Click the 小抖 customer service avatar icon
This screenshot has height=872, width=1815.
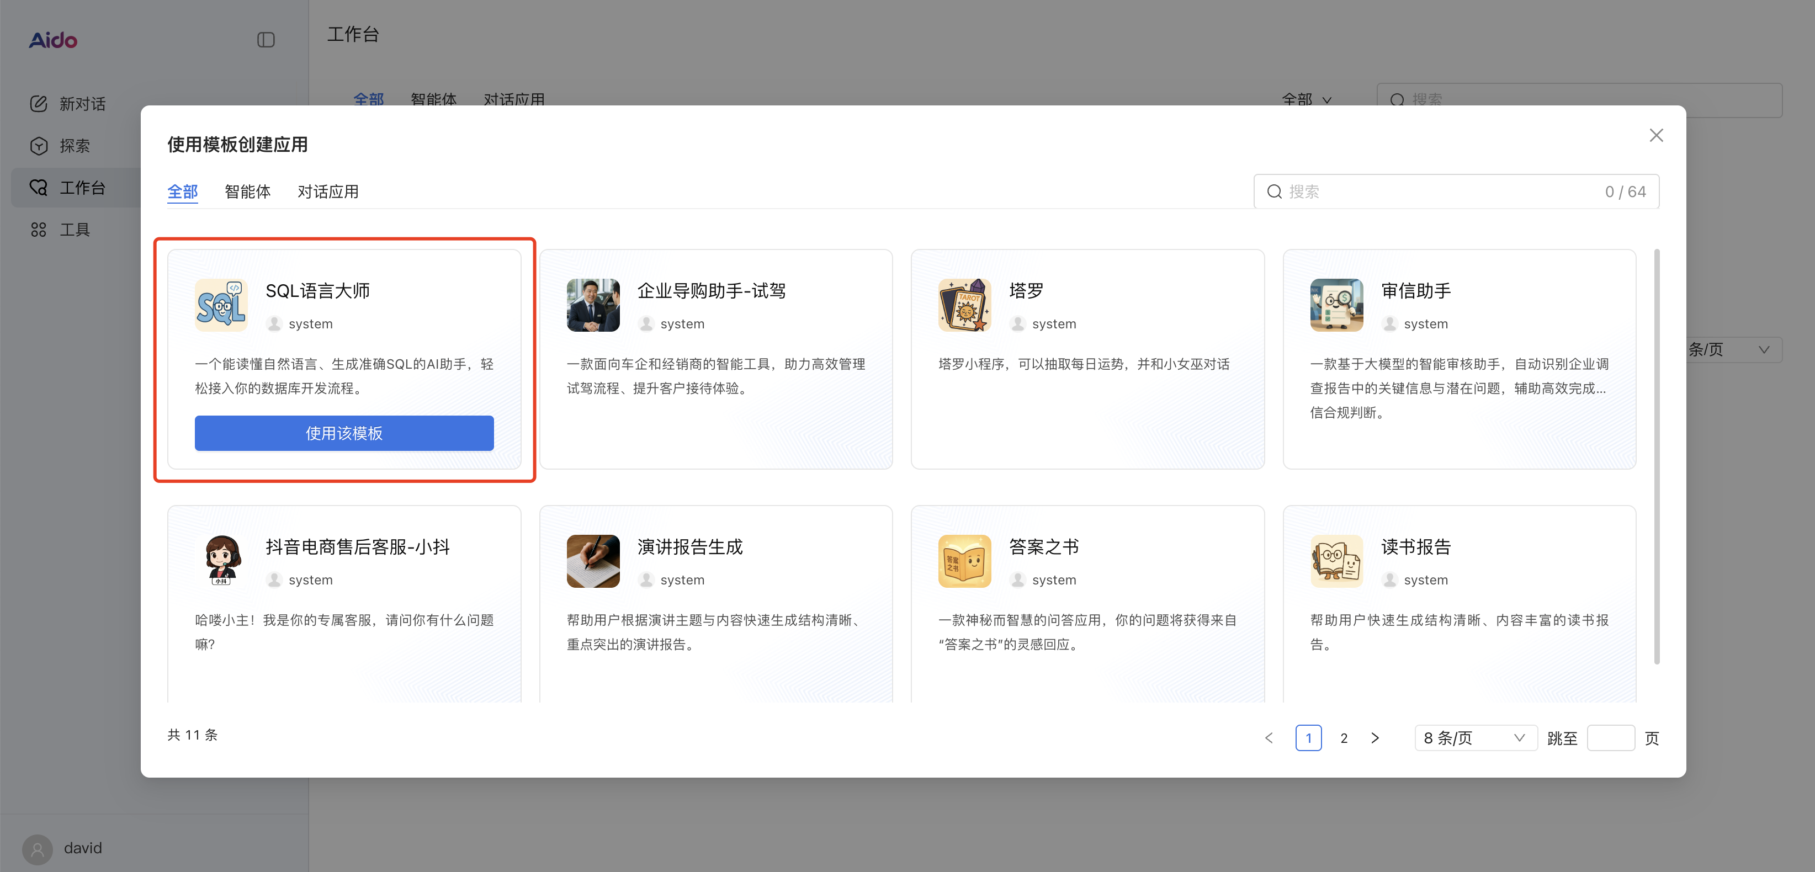pyautogui.click(x=221, y=561)
